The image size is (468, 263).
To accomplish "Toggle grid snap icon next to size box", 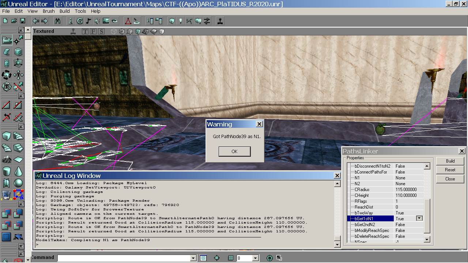I will click(x=231, y=258).
